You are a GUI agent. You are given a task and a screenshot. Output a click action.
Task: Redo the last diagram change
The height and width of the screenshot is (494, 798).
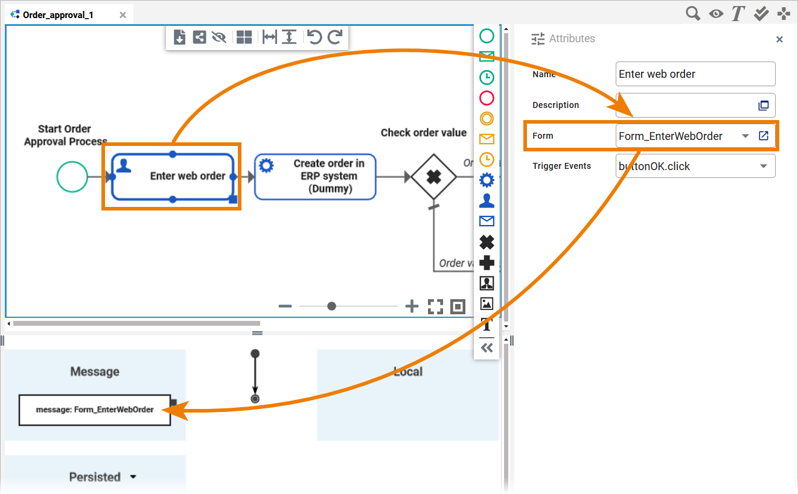tap(335, 37)
